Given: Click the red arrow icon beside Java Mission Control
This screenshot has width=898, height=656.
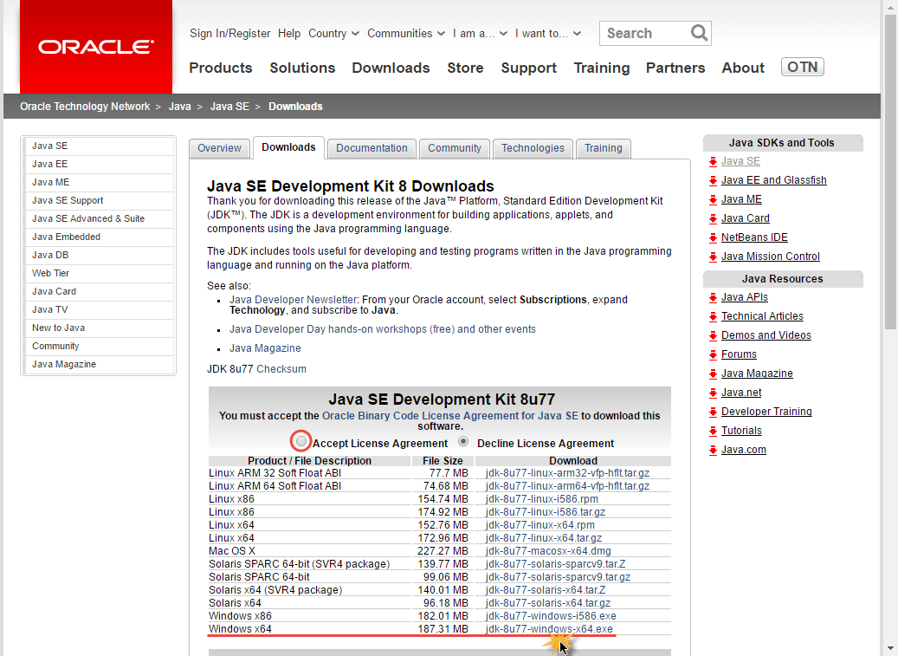Looking at the screenshot, I should click(x=713, y=257).
